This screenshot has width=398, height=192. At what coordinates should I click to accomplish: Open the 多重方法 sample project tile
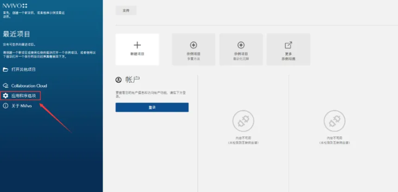coord(194,50)
